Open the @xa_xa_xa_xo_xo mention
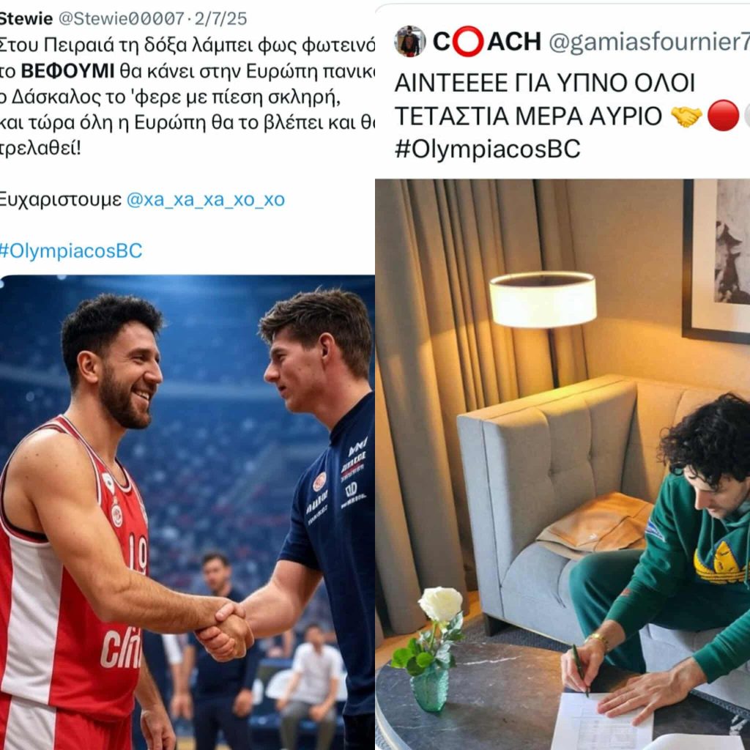Viewport: 750px width, 750px height. click(x=206, y=199)
